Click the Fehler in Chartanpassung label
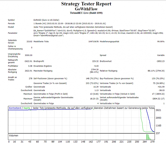The height and width of the screenshot is (144, 166). (15, 47)
